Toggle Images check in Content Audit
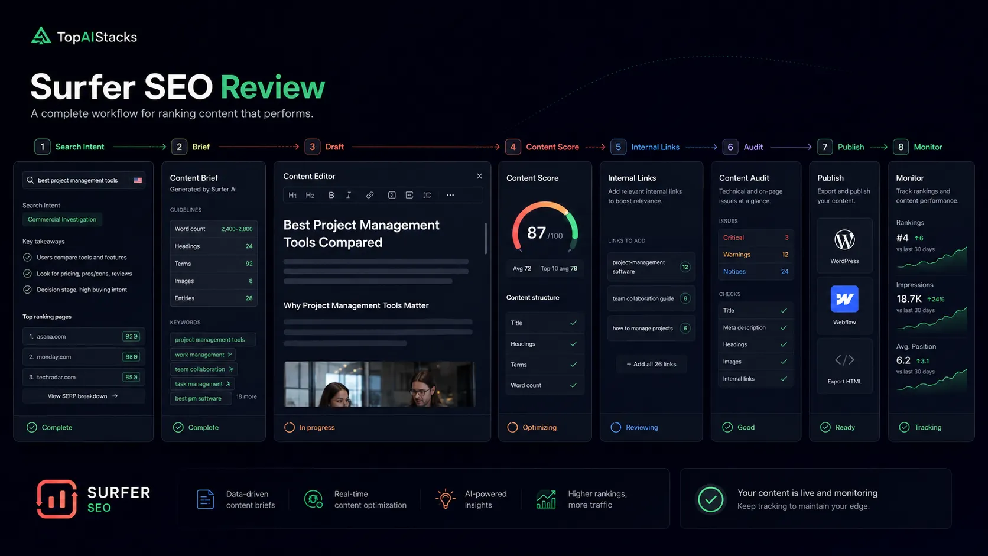The image size is (988, 556). coord(784,362)
